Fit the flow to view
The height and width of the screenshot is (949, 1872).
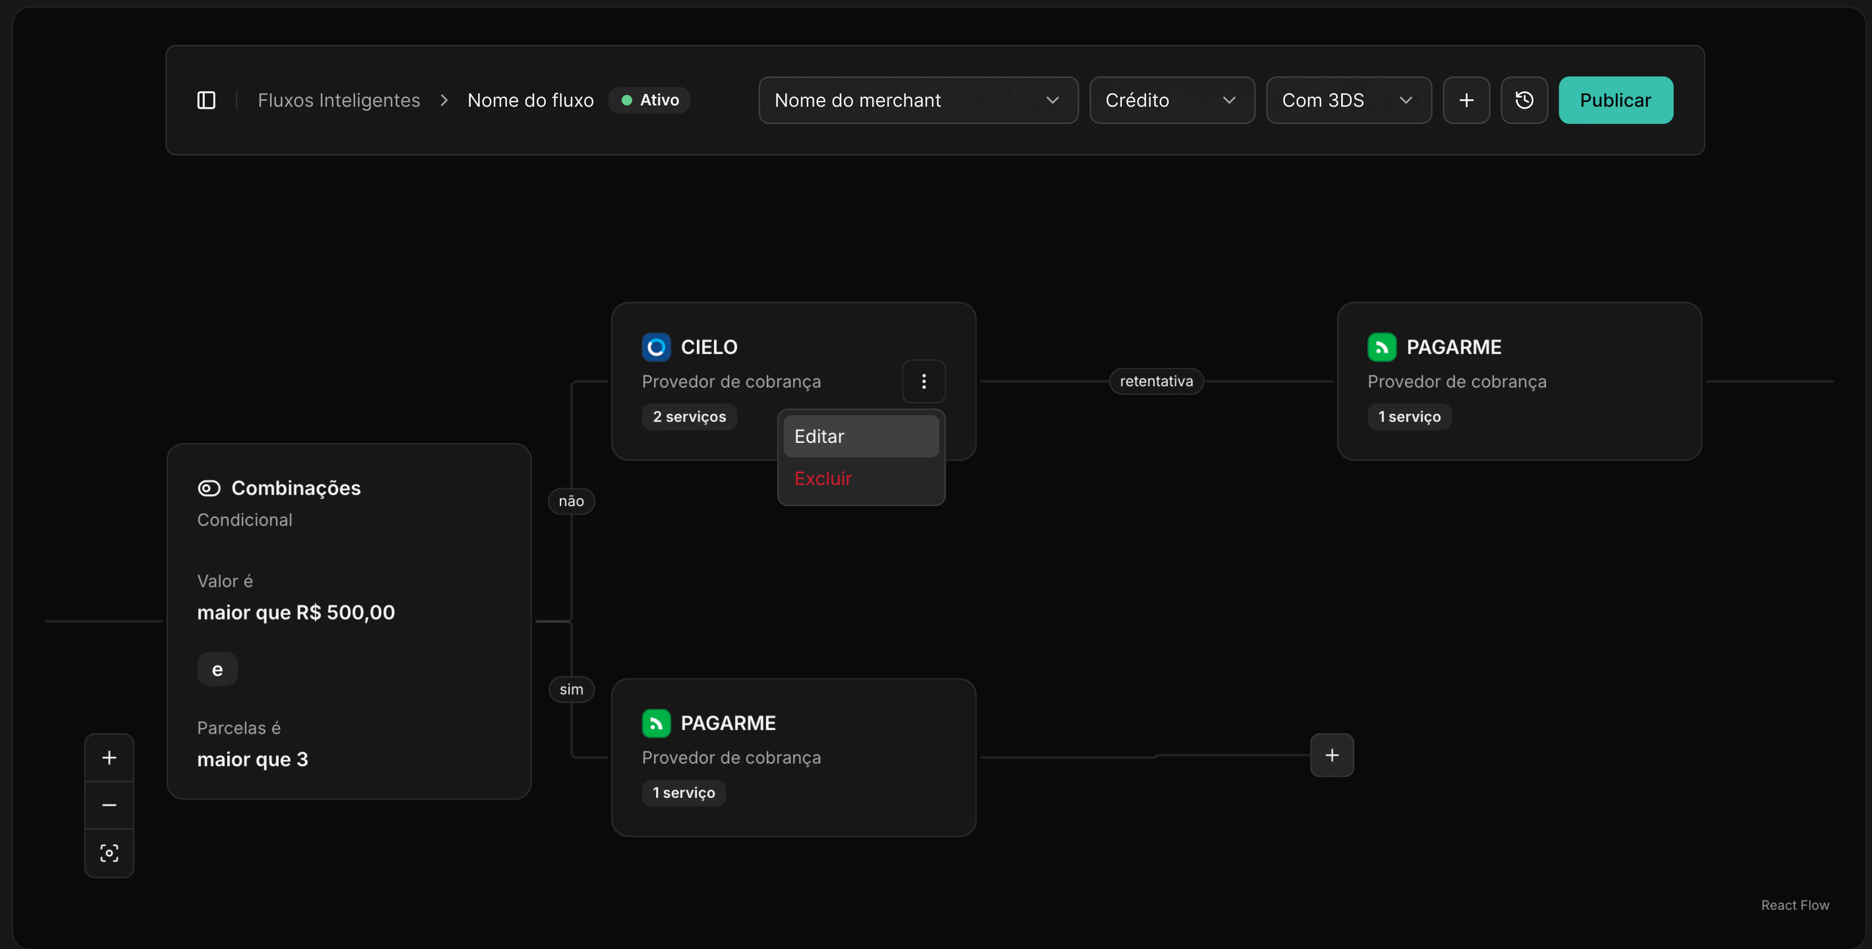(109, 853)
